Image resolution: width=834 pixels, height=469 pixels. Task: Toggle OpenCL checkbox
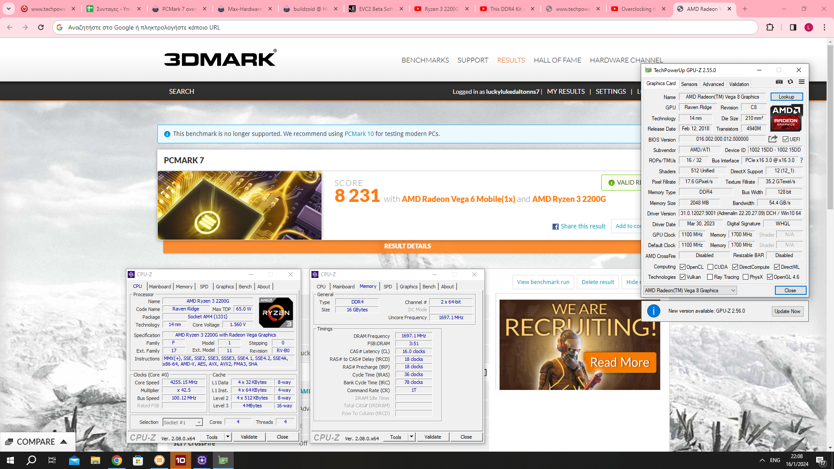tap(682, 267)
